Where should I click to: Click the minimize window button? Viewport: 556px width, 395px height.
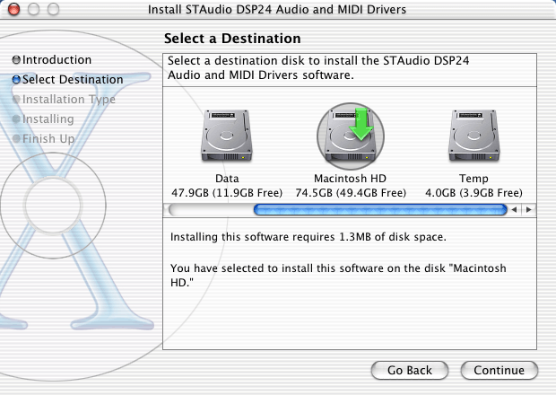pyautogui.click(x=34, y=9)
